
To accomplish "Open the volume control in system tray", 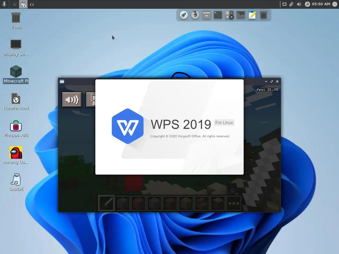I will 299,4.
